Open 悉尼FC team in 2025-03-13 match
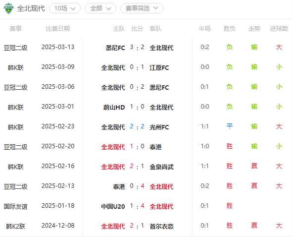 coord(115,48)
